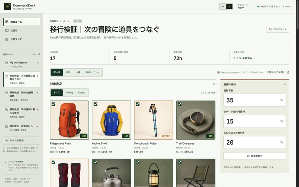Open 仕組み in the sidebar
This screenshot has width=299, height=187.
click(x=22, y=30)
